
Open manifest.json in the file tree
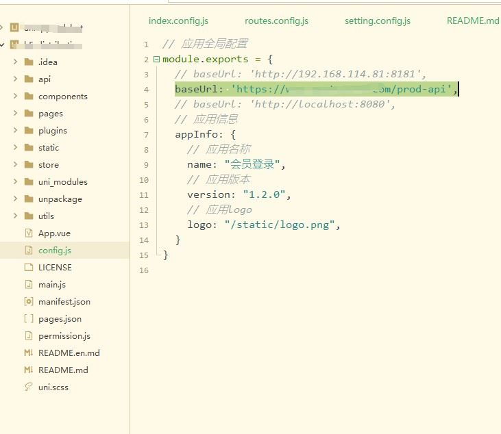(x=64, y=302)
